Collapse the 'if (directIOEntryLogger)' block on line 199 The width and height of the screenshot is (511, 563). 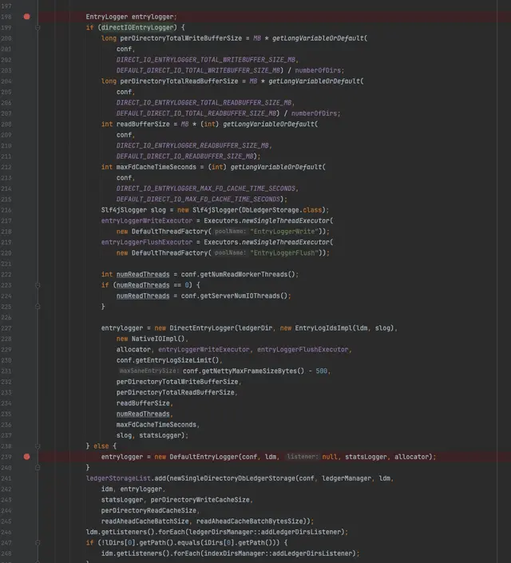(x=38, y=28)
